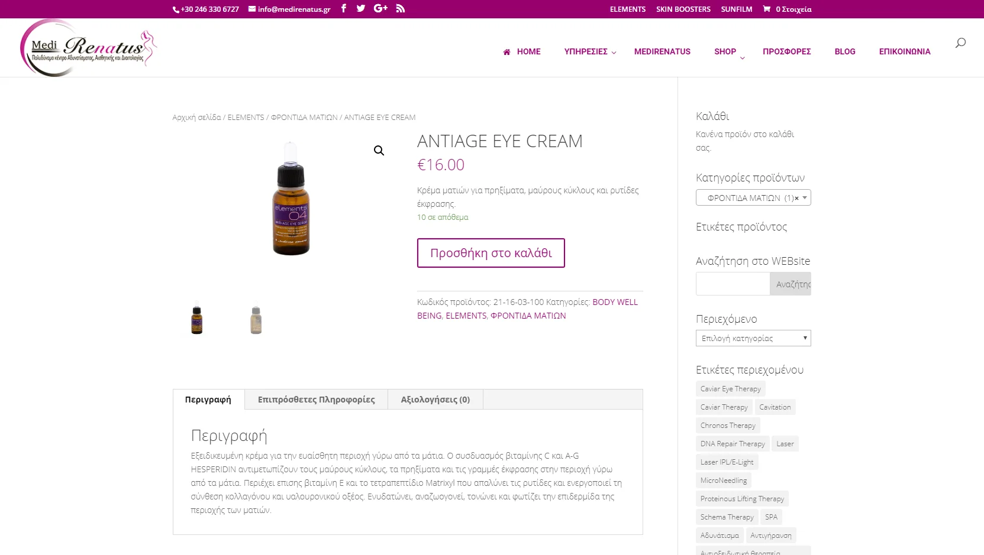Click the Medi Renatus logo
984x555 pixels.
coord(89,48)
